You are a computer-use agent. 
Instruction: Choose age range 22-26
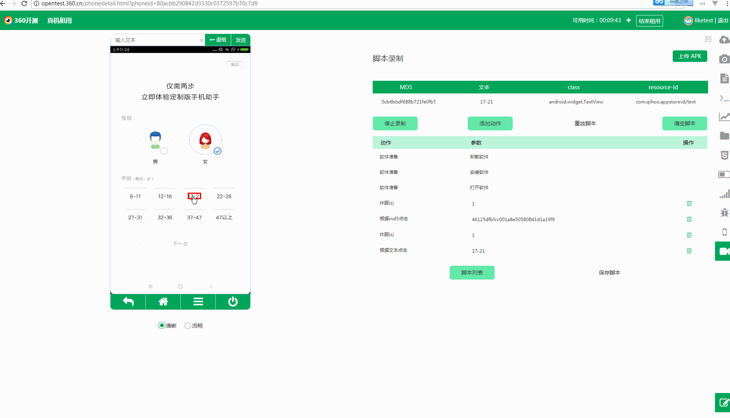(224, 197)
